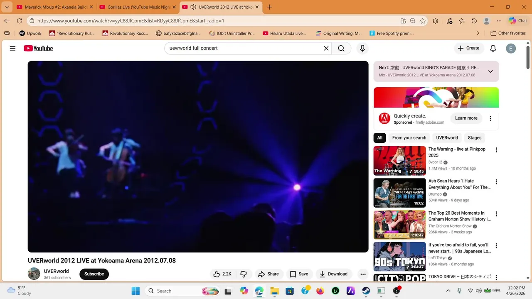The height and width of the screenshot is (299, 532).
Task: Add this page to favorites star
Action: tap(423, 21)
